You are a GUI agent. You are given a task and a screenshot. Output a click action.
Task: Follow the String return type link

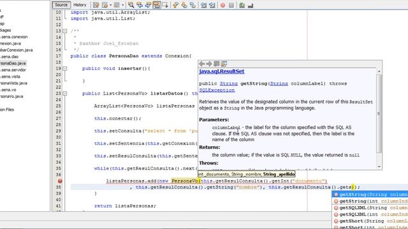(x=229, y=83)
